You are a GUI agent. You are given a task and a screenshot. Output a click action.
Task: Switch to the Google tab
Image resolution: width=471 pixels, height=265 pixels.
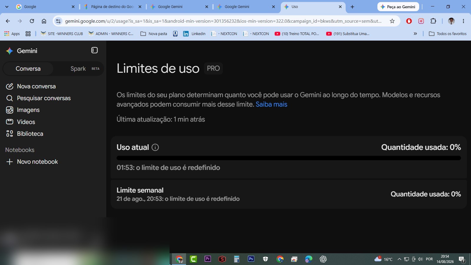tap(46, 6)
